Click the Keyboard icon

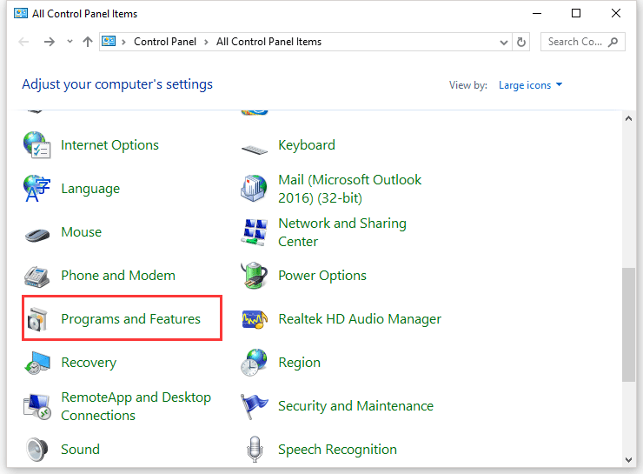point(255,150)
